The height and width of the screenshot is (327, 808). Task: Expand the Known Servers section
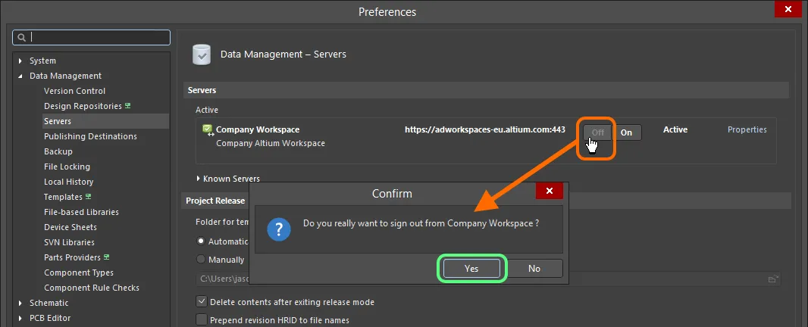(199, 179)
